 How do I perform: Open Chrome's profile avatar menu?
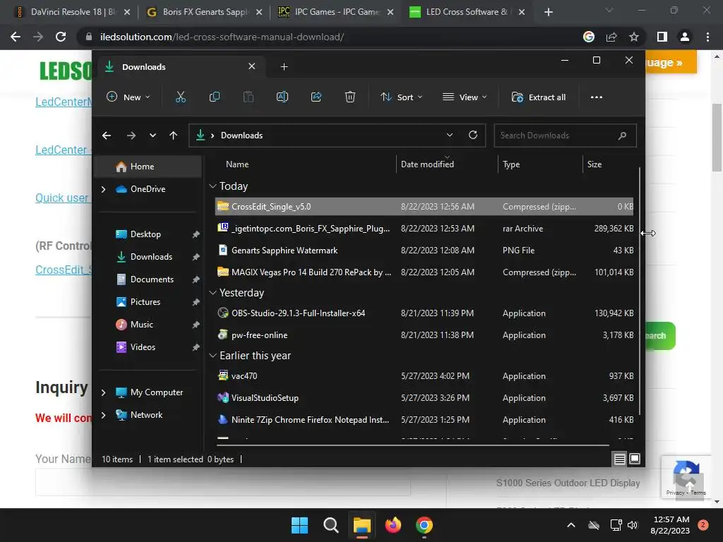coord(685,37)
